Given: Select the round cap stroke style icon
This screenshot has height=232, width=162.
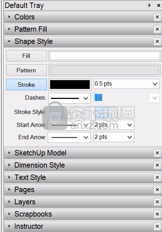Looking at the screenshot, I should tap(115, 112).
